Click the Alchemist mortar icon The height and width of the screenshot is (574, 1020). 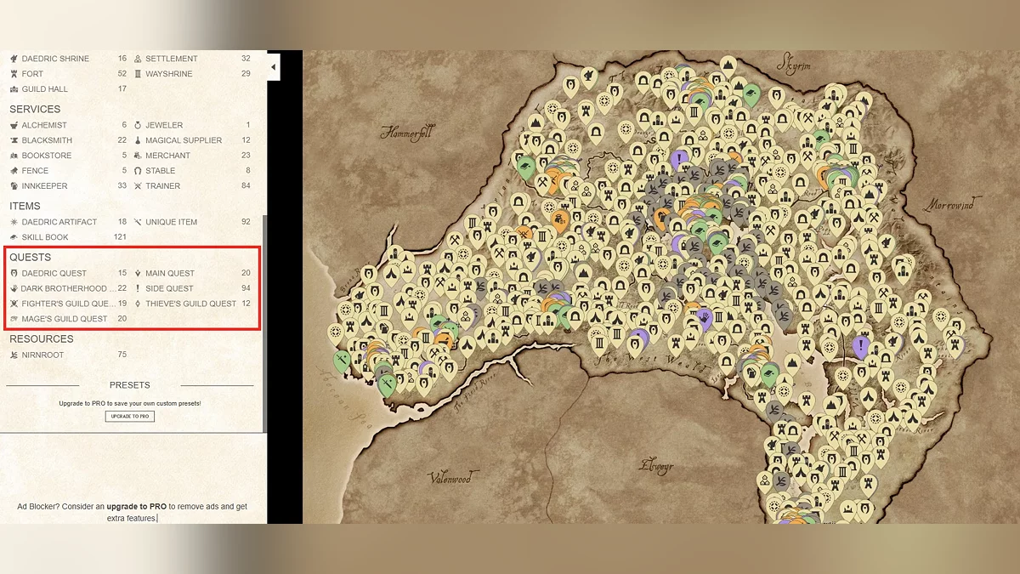pyautogui.click(x=14, y=125)
